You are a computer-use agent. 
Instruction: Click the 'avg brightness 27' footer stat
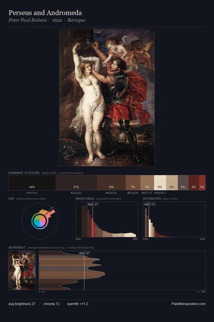coord(22,304)
